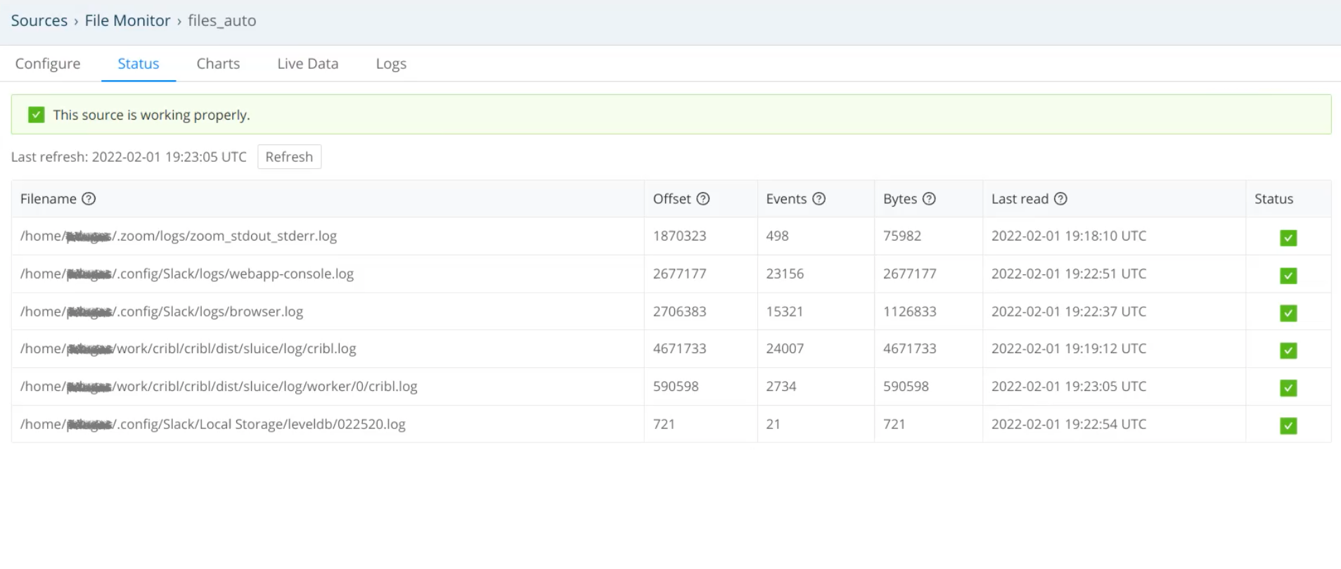Click status check icon for leveldb/022520.log
The height and width of the screenshot is (569, 1341).
coord(1288,426)
